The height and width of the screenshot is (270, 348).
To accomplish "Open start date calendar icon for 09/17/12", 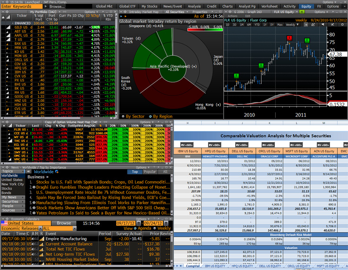I will click(139, 223).
